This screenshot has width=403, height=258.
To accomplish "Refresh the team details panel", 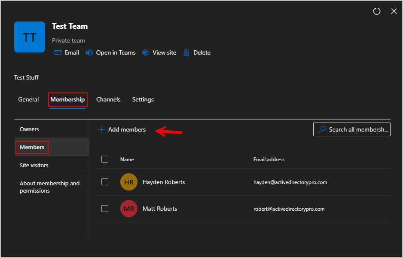I will [x=377, y=11].
